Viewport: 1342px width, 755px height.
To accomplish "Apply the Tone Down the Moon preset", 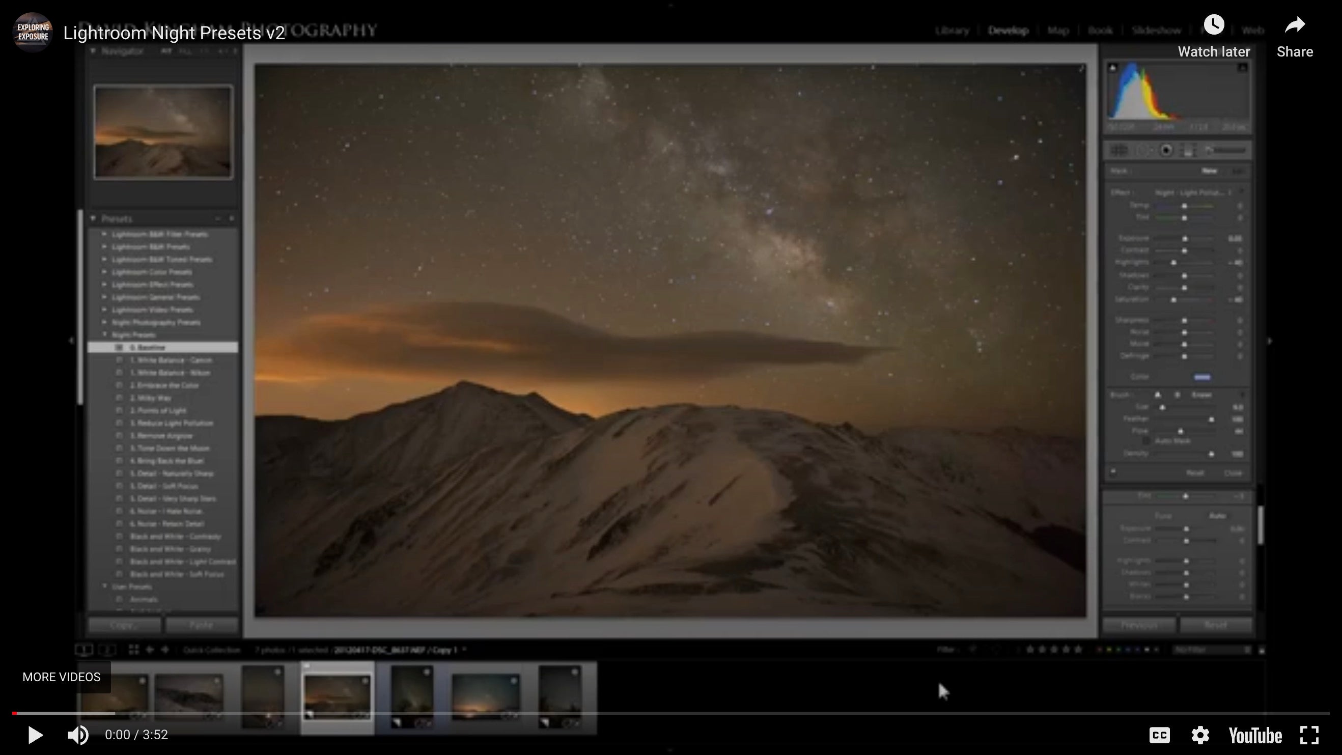I will click(170, 448).
